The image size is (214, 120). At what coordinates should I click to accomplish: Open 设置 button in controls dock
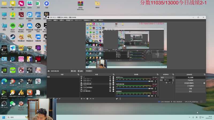[190, 89]
